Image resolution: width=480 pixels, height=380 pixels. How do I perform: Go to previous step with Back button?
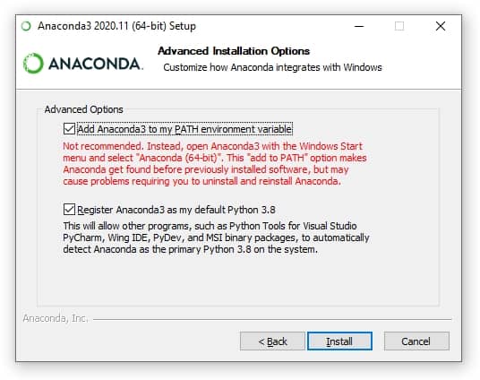[272, 341]
